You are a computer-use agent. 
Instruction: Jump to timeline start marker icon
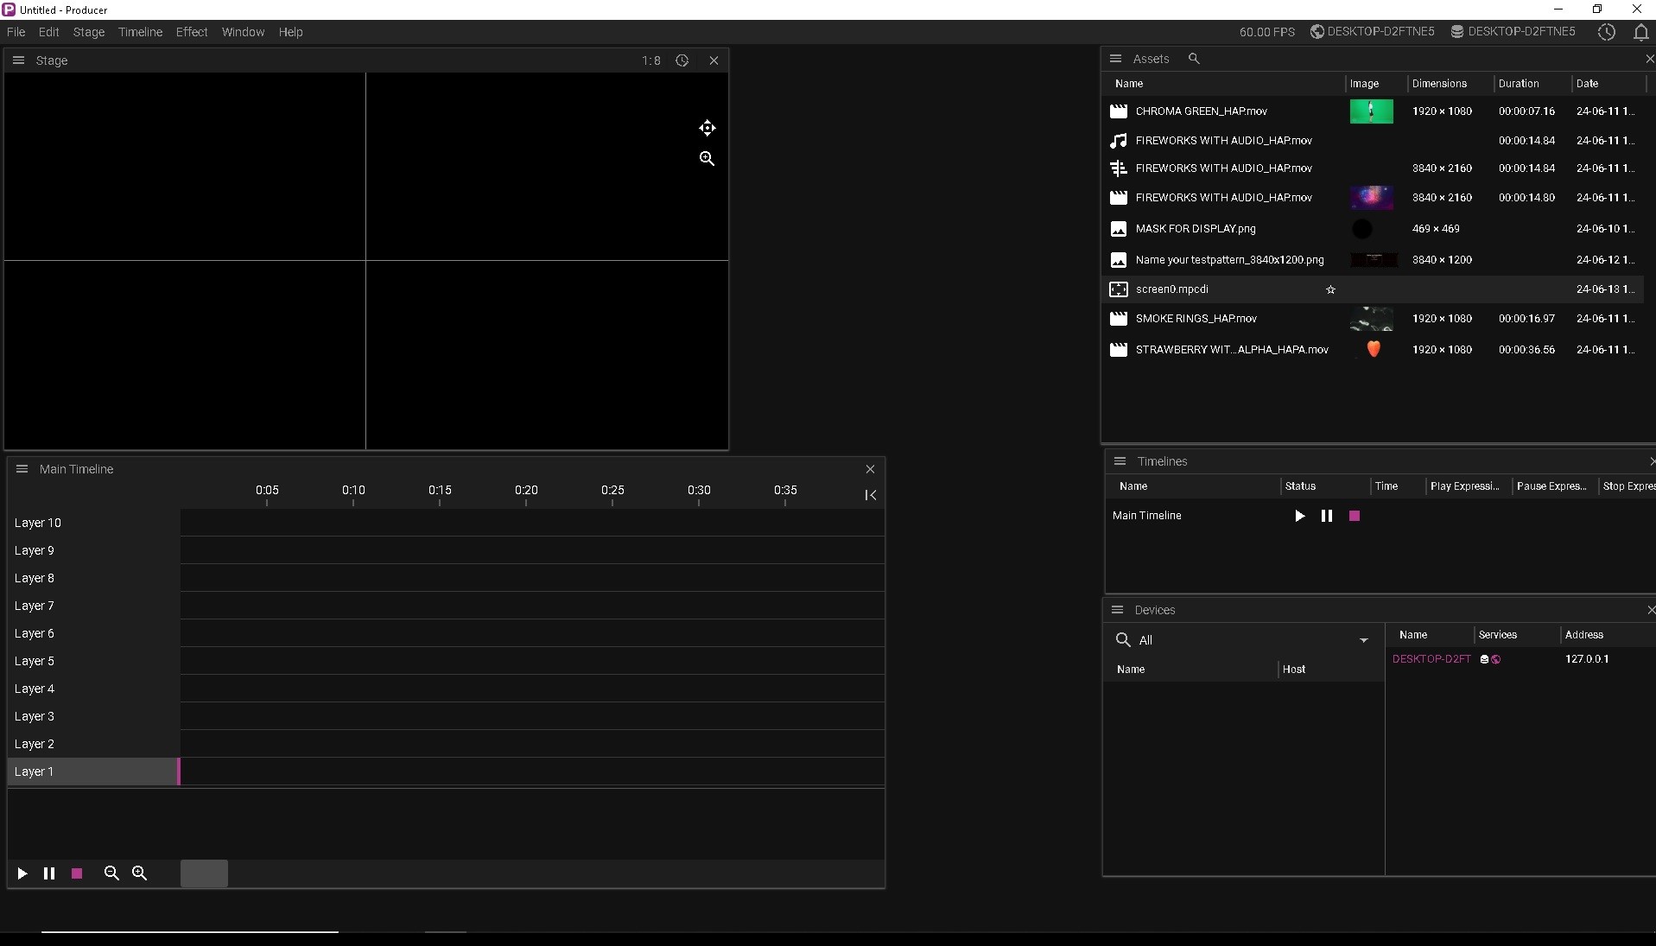click(x=870, y=495)
